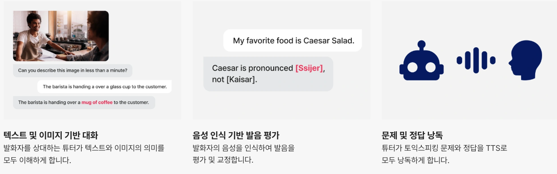
Task: Click the '텍스트 및 이미지 기반 대화' heading
Action: click(x=50, y=135)
